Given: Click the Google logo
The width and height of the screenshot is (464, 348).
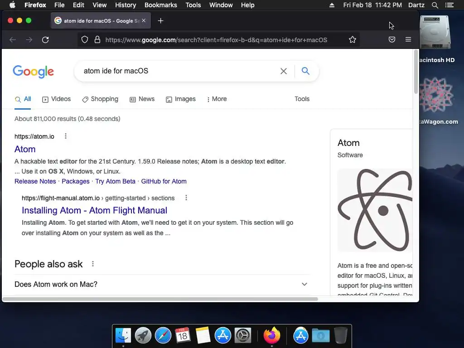Looking at the screenshot, I should click(x=33, y=71).
